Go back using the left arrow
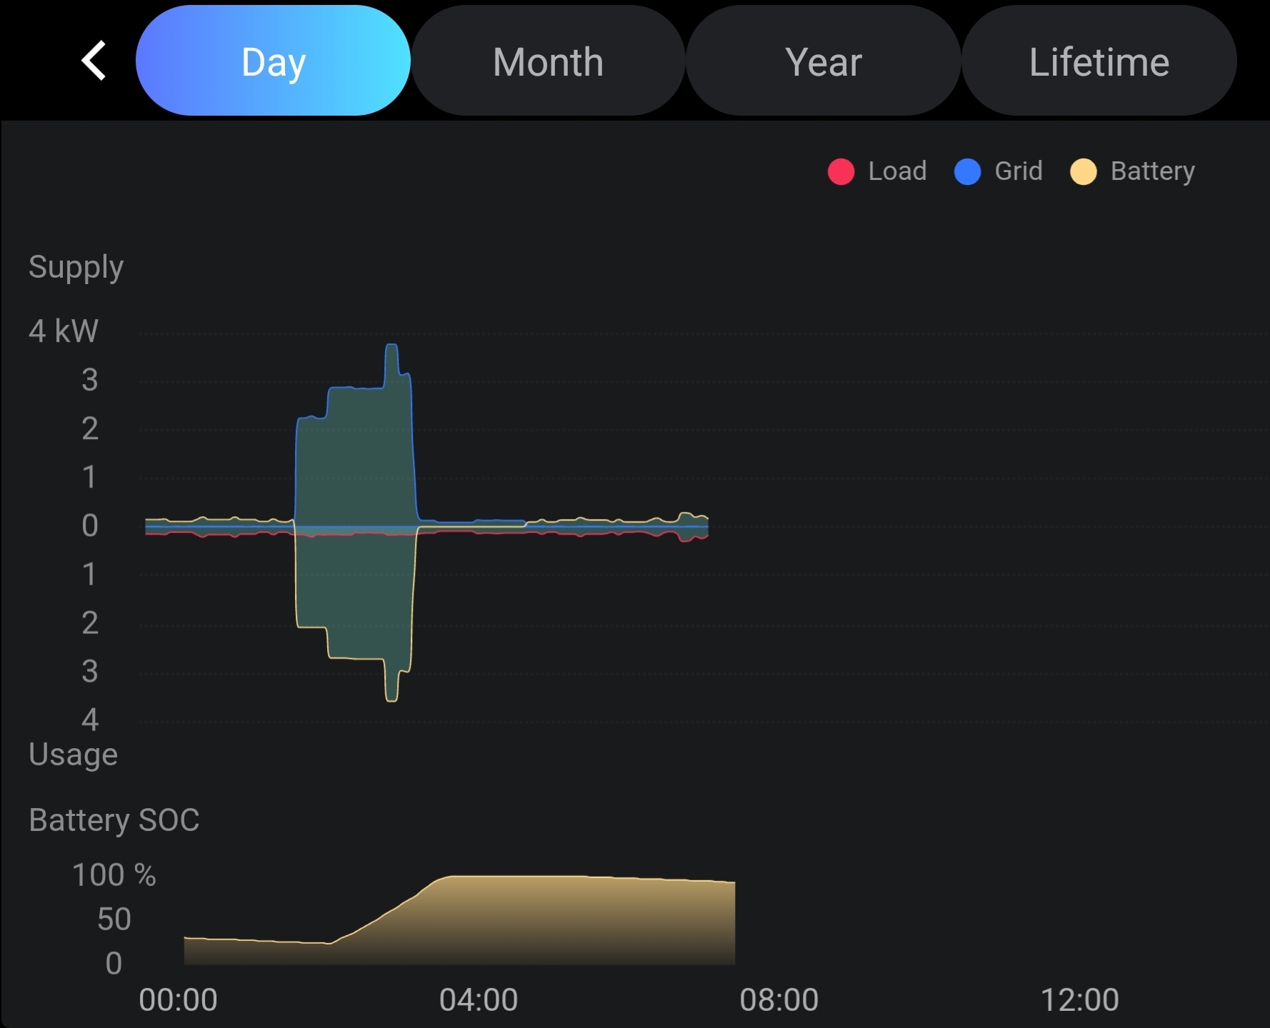This screenshot has width=1270, height=1028. (x=94, y=61)
